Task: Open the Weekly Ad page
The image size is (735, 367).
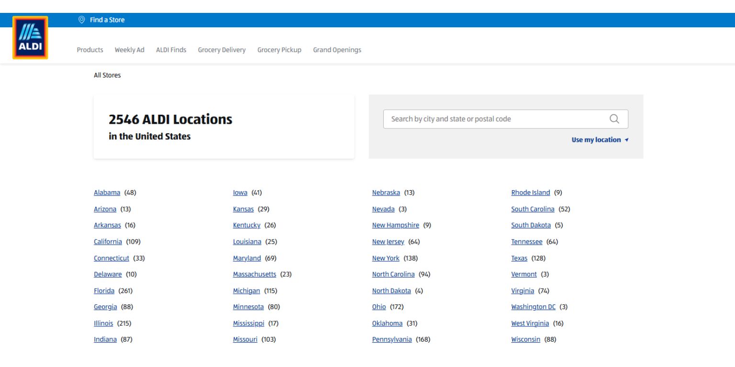Action: pyautogui.click(x=130, y=50)
